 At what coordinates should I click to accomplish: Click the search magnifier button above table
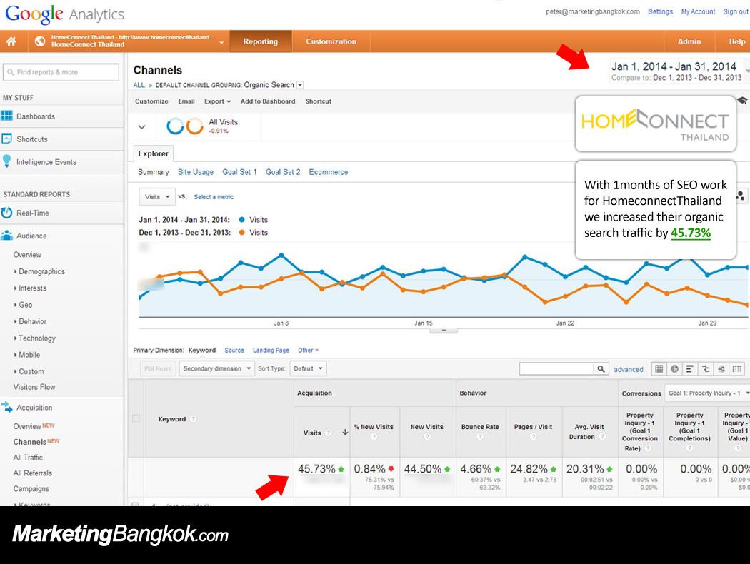[x=601, y=368]
